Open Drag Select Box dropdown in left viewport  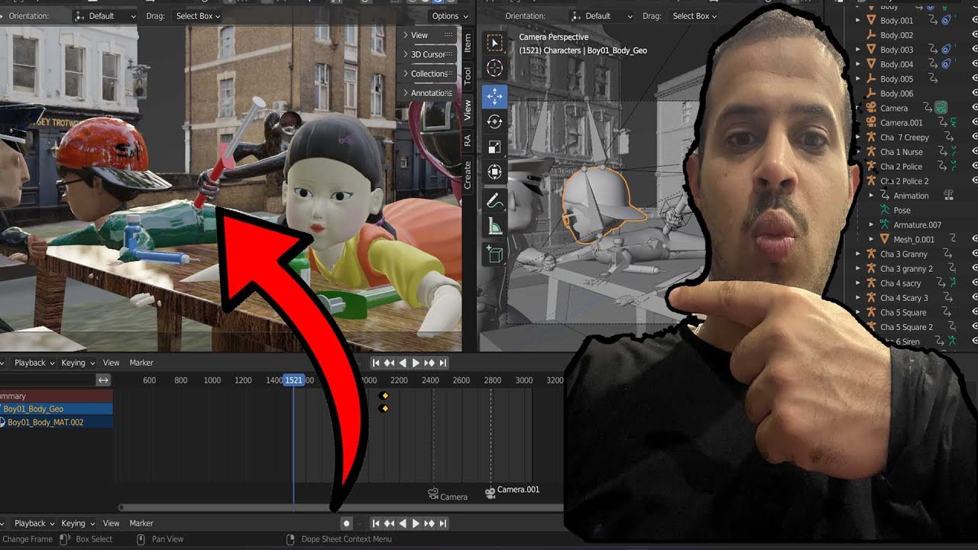(198, 16)
